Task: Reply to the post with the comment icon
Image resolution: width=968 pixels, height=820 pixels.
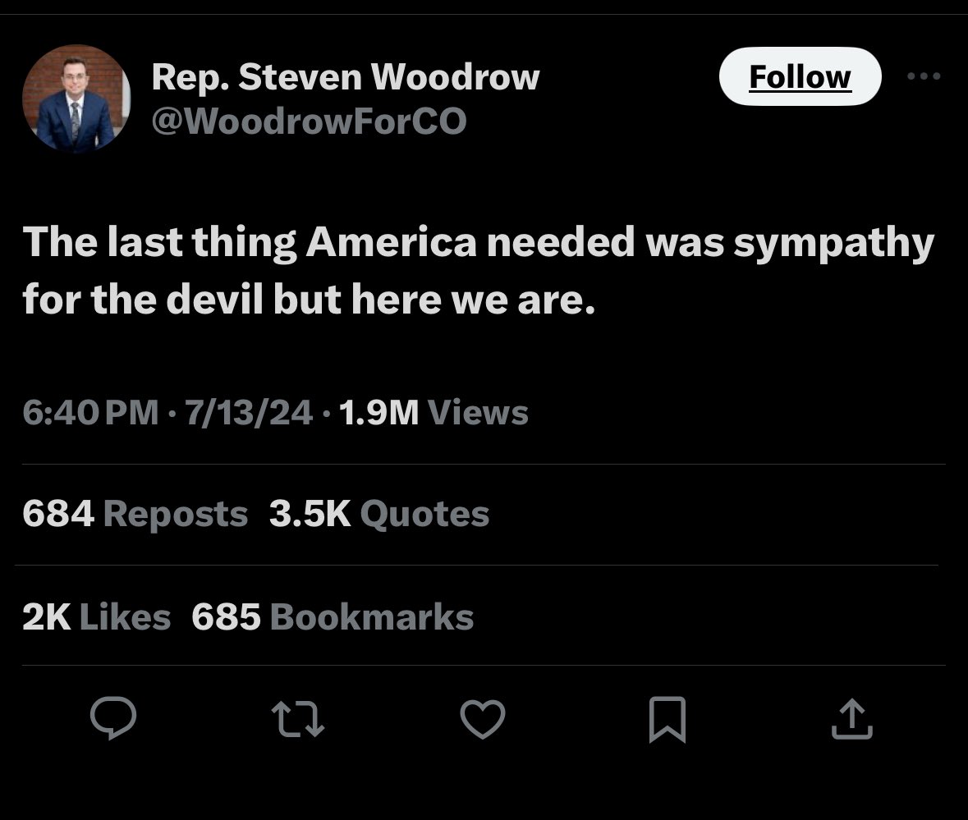Action: point(112,720)
